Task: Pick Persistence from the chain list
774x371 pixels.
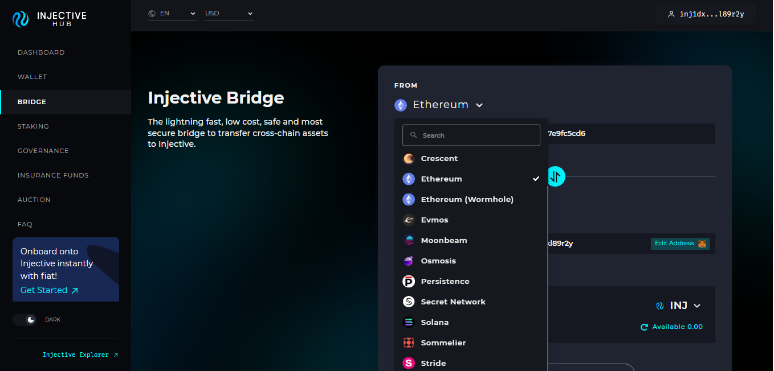Action: point(471,282)
